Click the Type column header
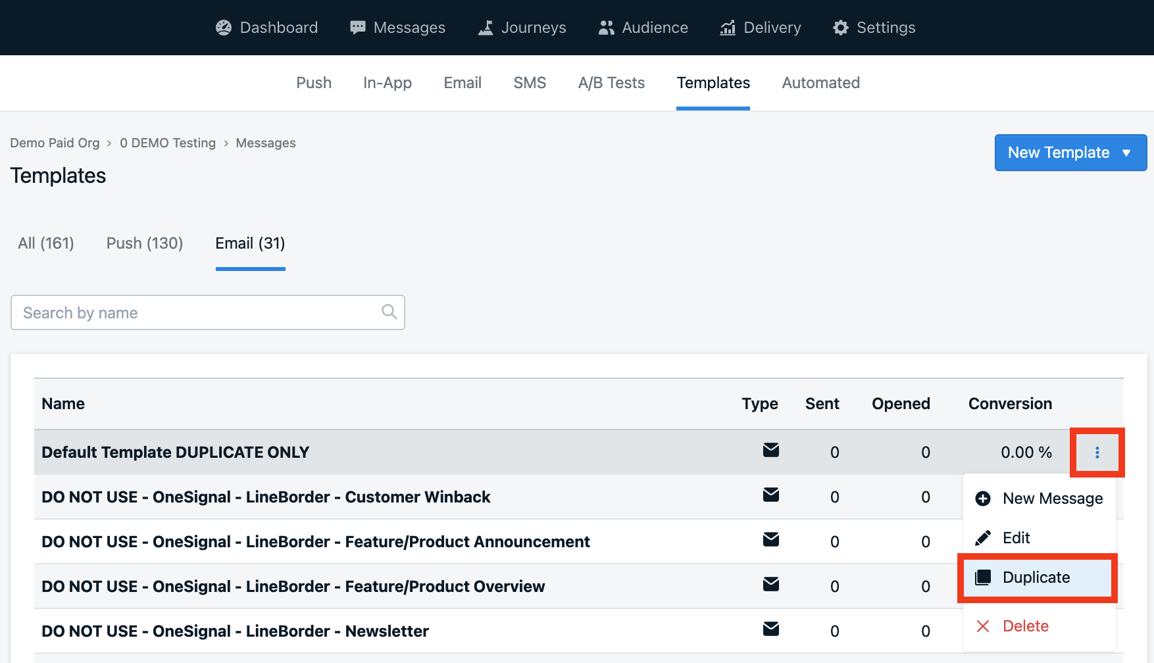Image resolution: width=1154 pixels, height=663 pixels. (760, 404)
